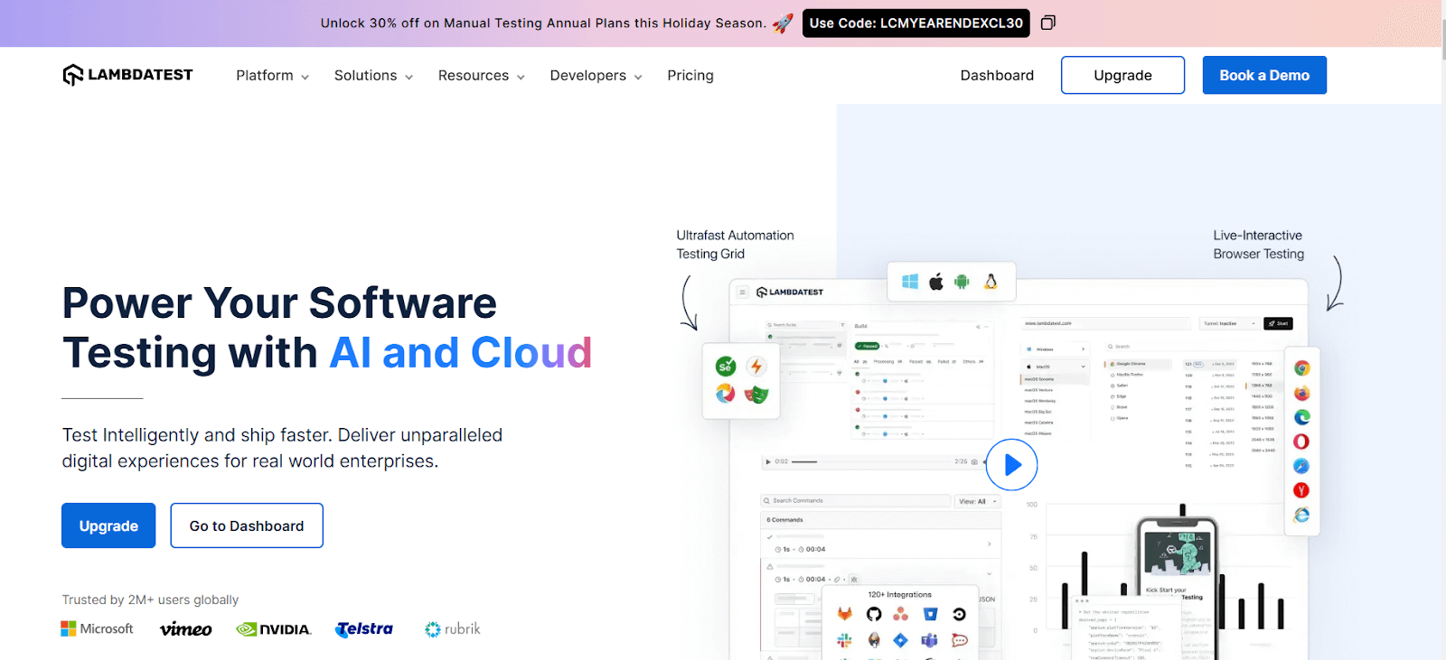
Task: Click the Android robot icon
Action: tap(962, 282)
